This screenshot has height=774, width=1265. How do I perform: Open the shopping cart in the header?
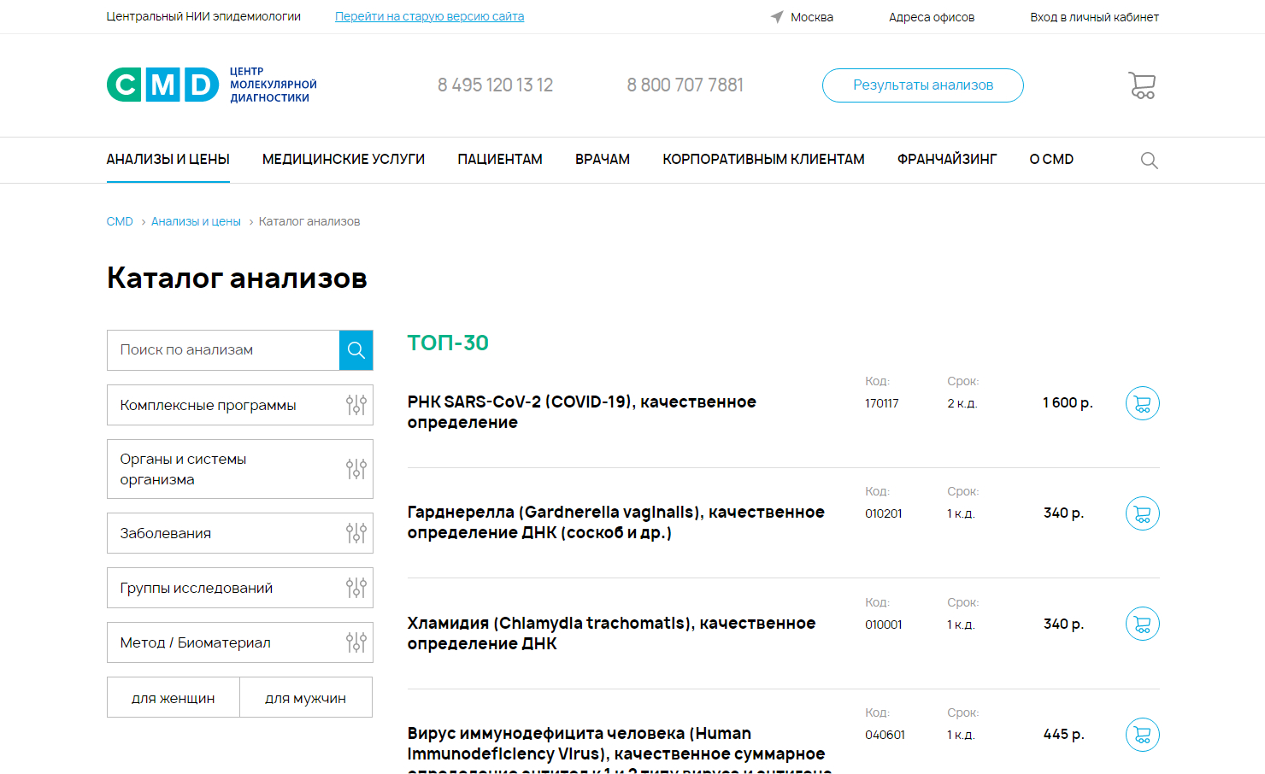[x=1142, y=85]
